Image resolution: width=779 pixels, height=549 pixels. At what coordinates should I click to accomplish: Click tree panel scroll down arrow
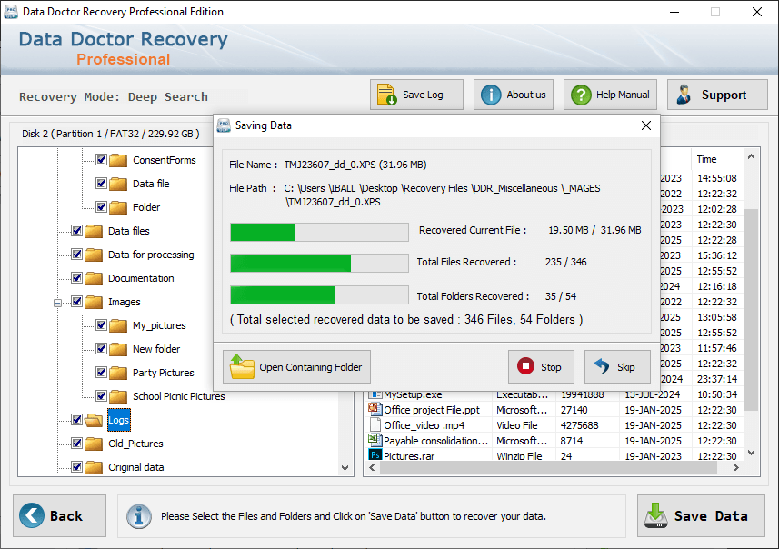345,468
